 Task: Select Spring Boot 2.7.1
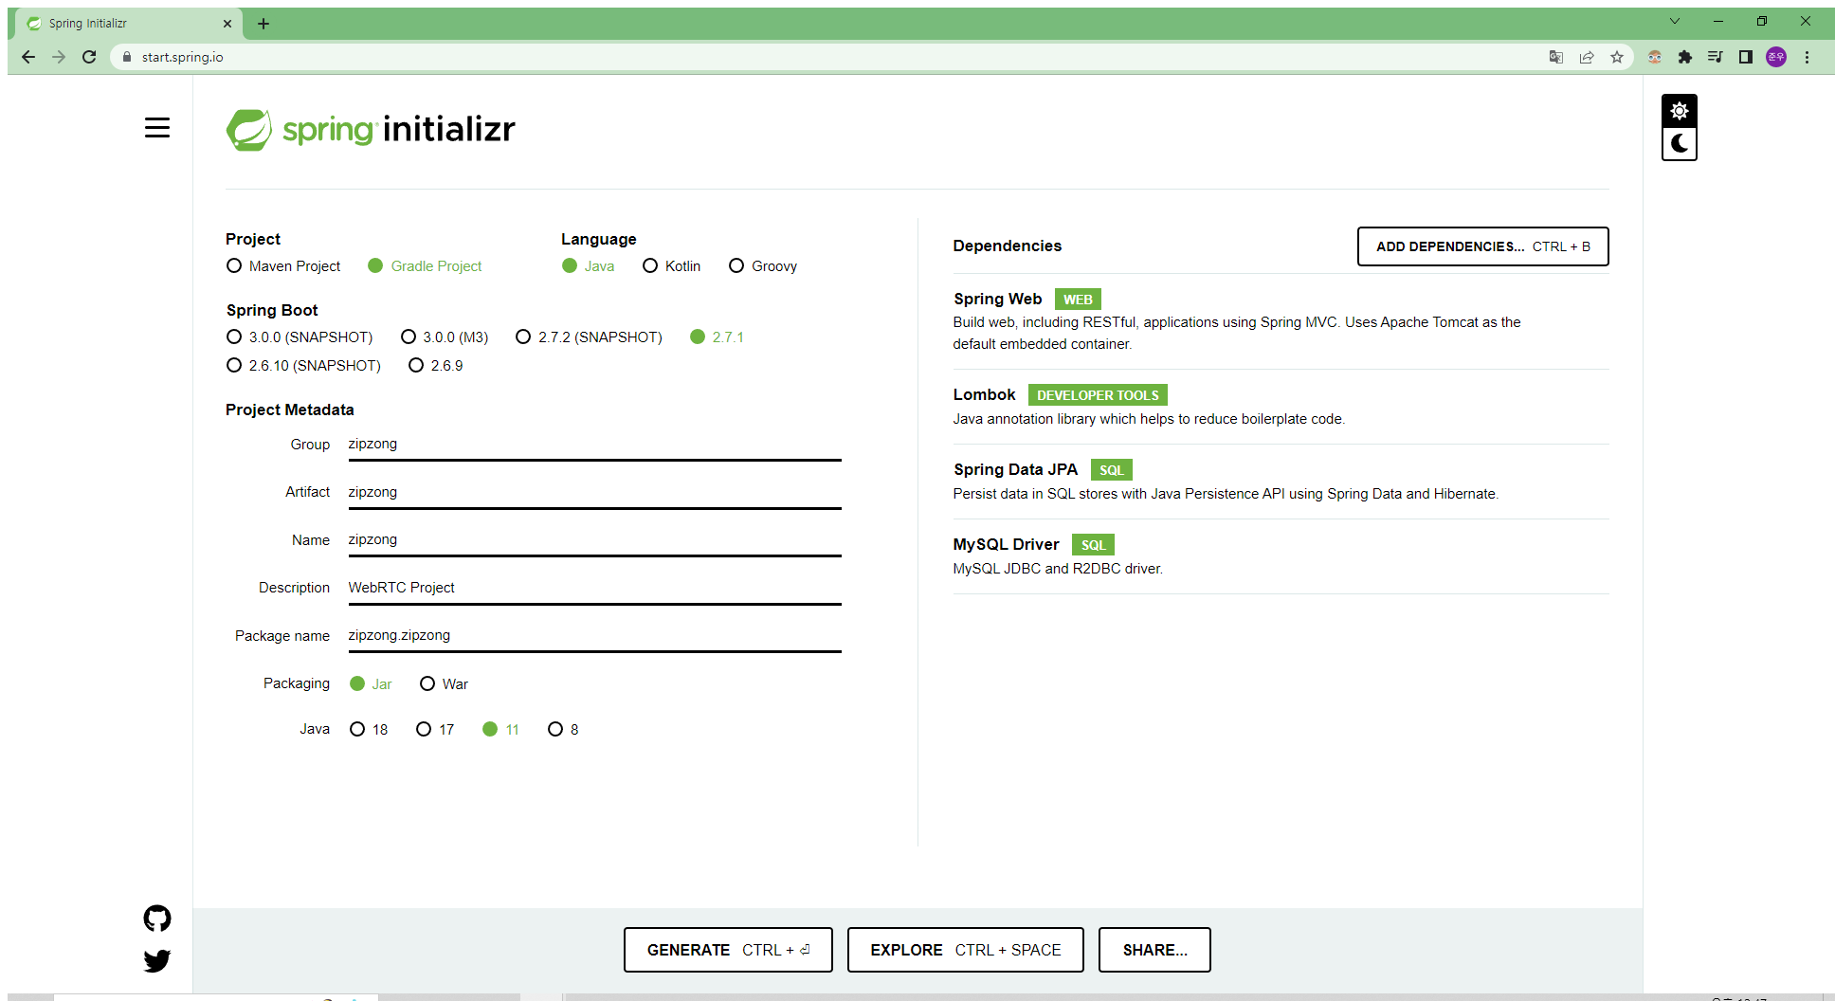point(717,337)
